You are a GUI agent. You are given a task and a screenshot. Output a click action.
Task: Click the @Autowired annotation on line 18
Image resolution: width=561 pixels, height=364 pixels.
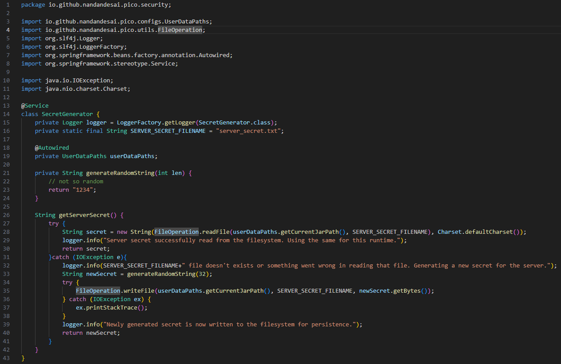point(52,148)
